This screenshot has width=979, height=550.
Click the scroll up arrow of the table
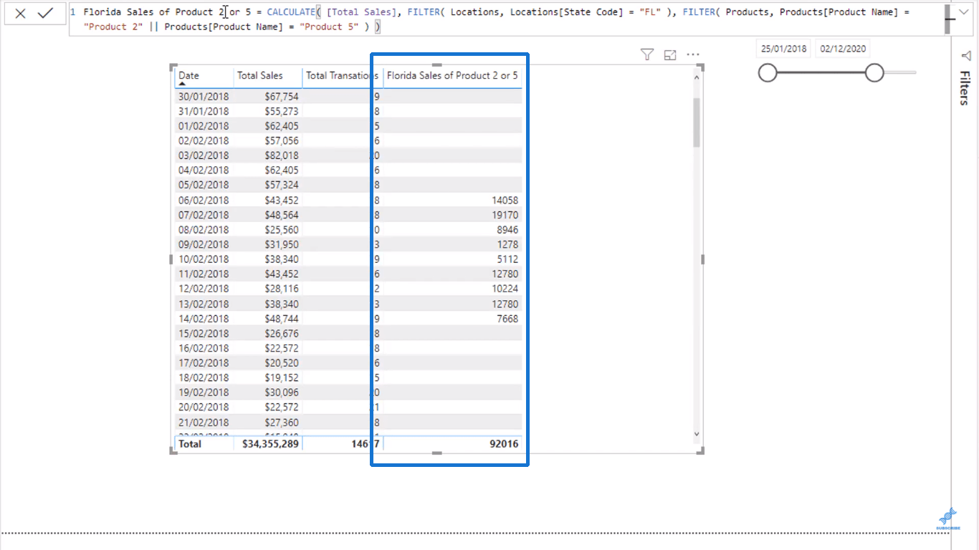coord(697,77)
